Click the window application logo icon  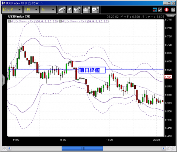click(3, 3)
